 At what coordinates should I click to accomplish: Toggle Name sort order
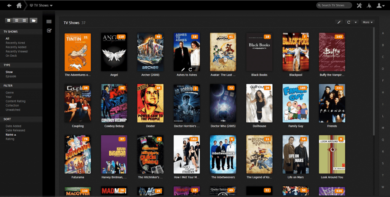tap(11, 135)
